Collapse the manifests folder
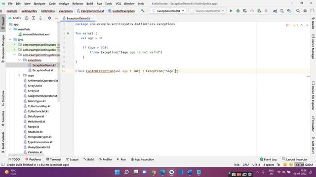The height and width of the screenshot is (177, 316). coord(10,29)
